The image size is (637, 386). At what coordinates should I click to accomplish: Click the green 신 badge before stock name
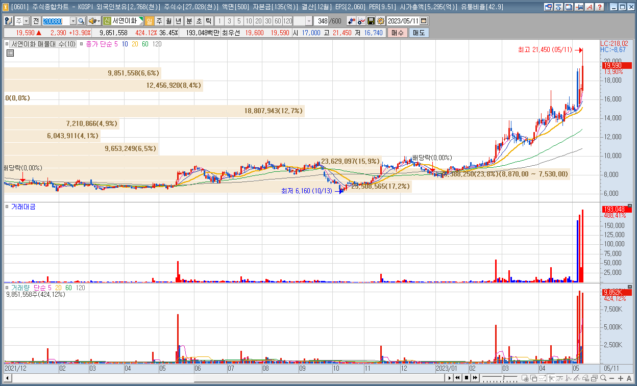click(x=107, y=21)
